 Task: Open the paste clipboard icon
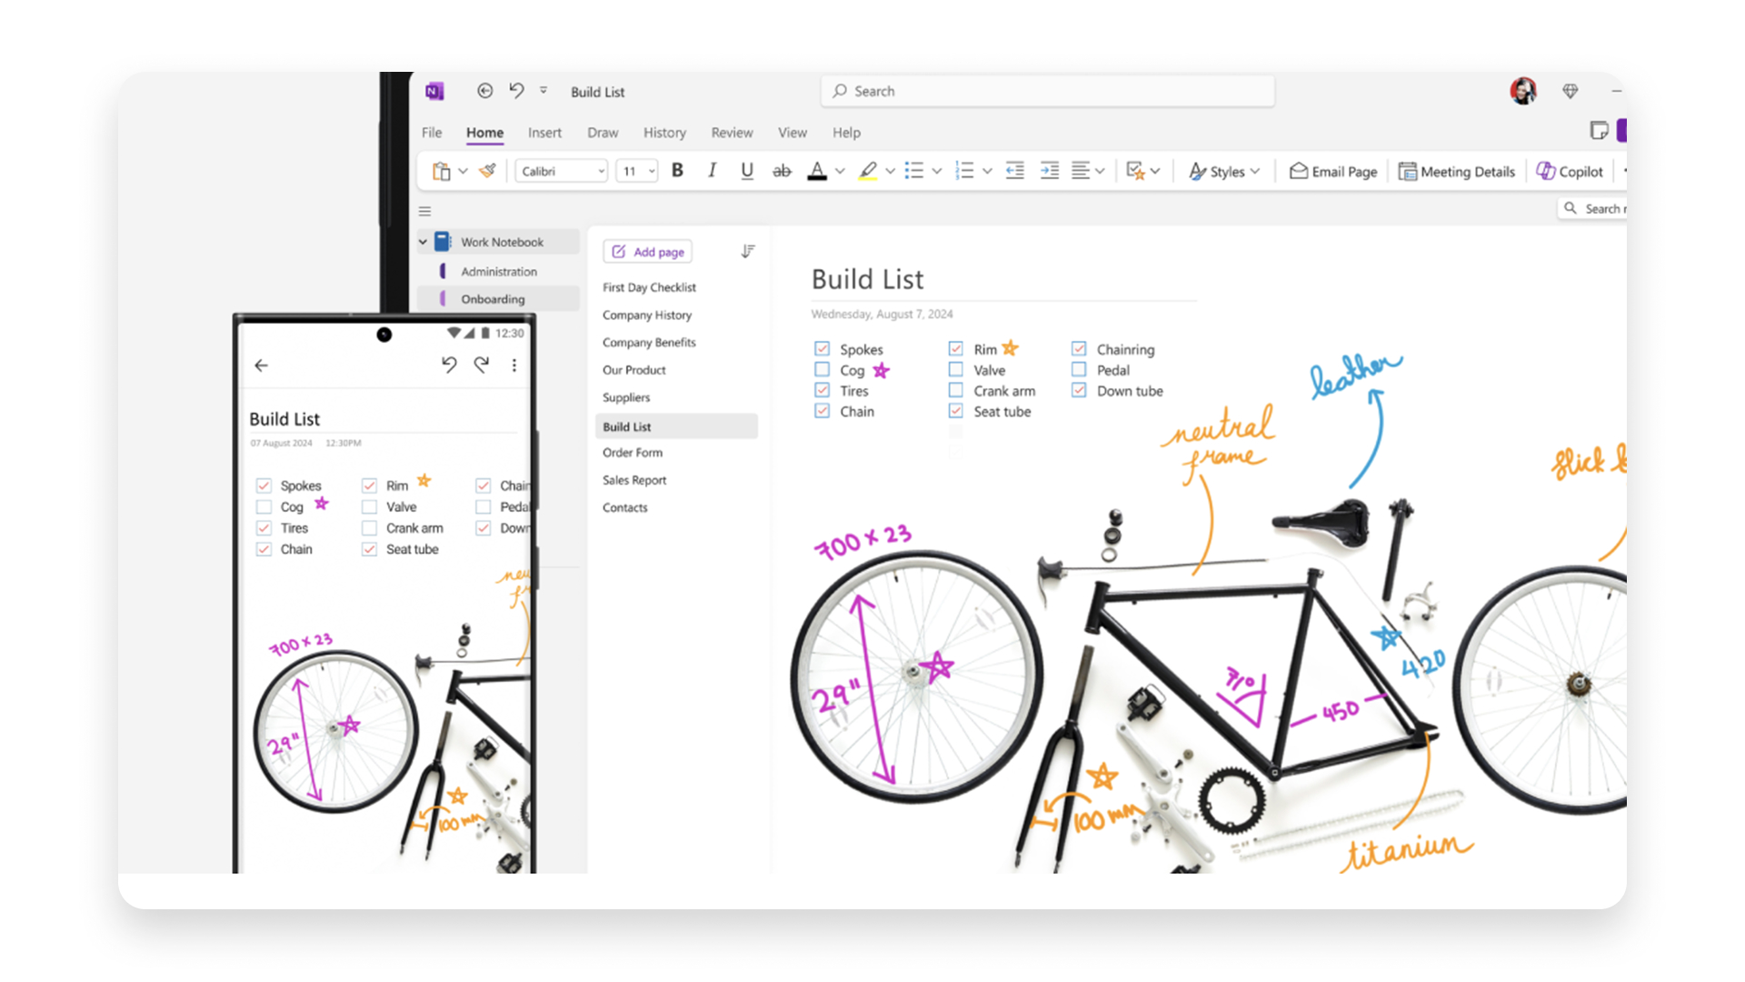(442, 171)
